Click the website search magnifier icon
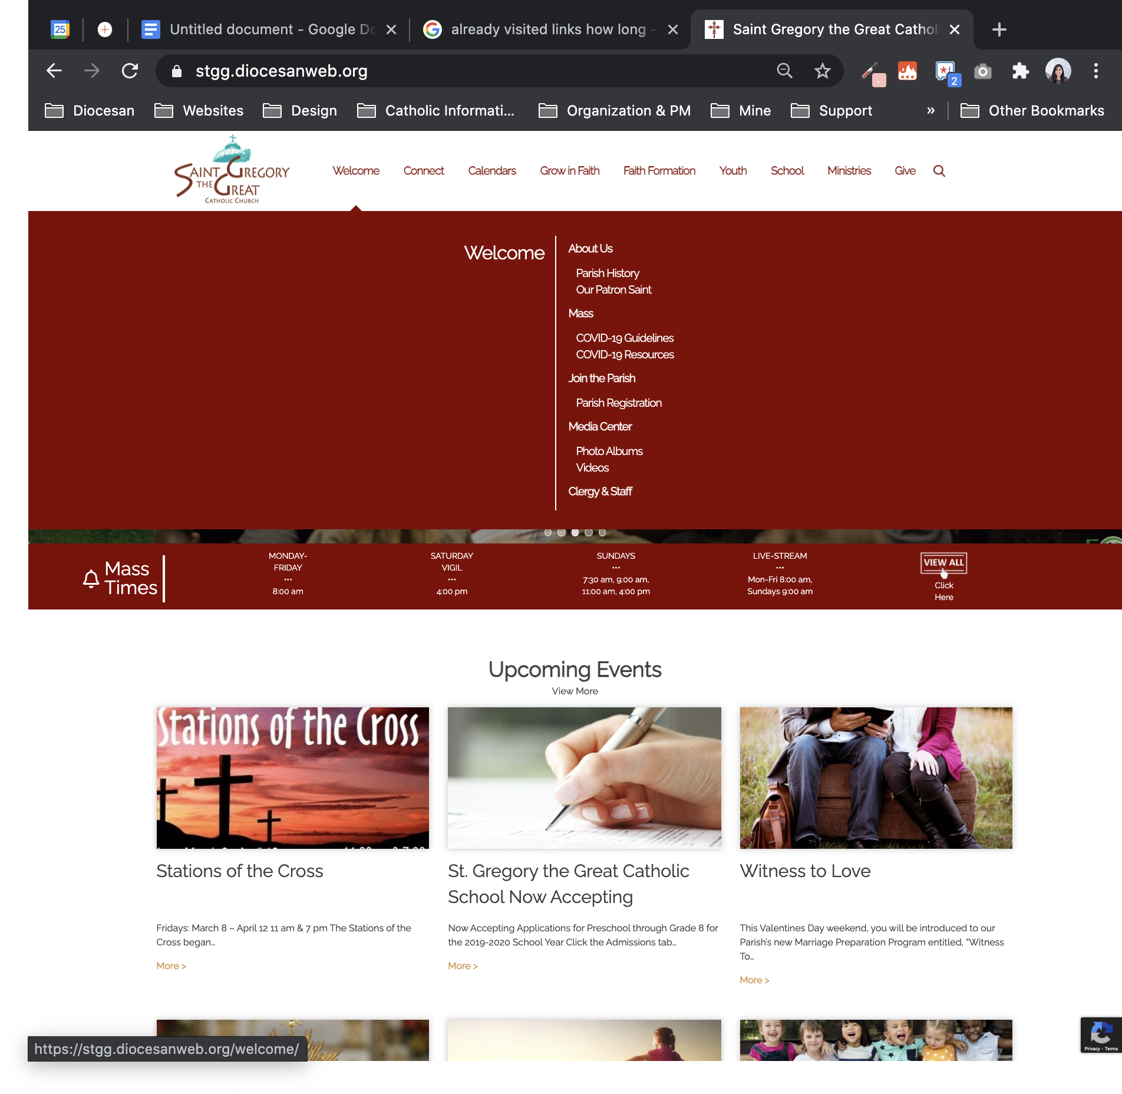Screen dimensions: 1122x1094 pos(939,171)
